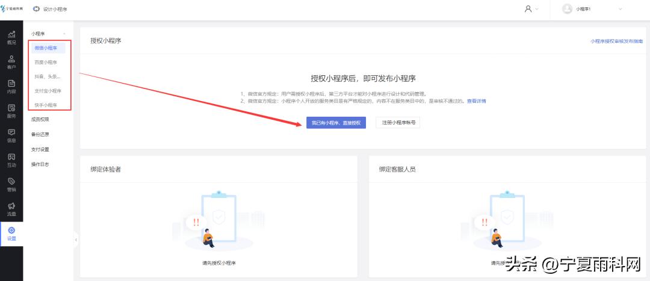The image size is (650, 281).
Task: Open 备份还原 backup and restore
Action: pos(40,134)
